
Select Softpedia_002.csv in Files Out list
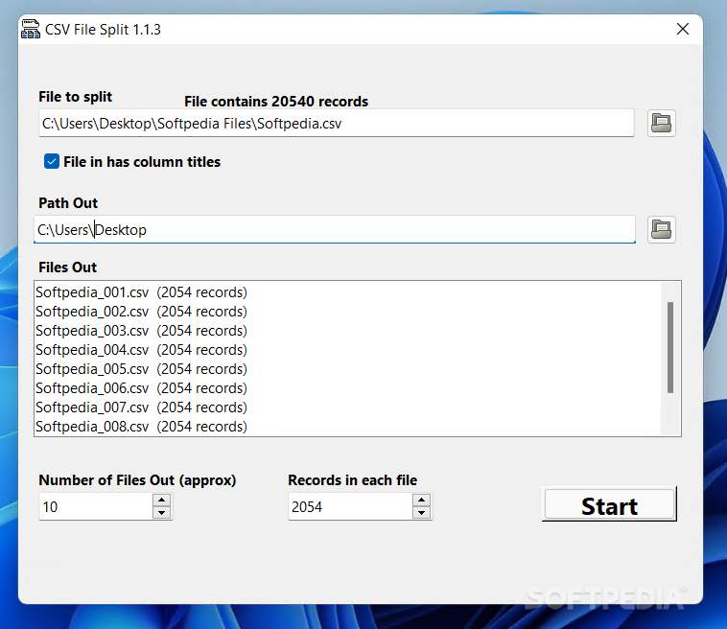tap(348, 312)
